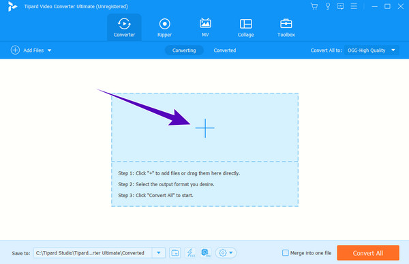Click the key register icon
The height and width of the screenshot is (264, 409).
(x=328, y=6)
